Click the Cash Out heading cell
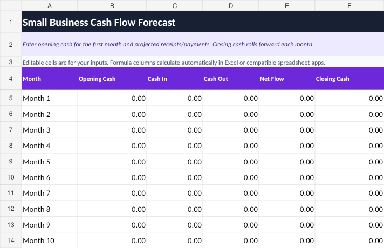 231,79
